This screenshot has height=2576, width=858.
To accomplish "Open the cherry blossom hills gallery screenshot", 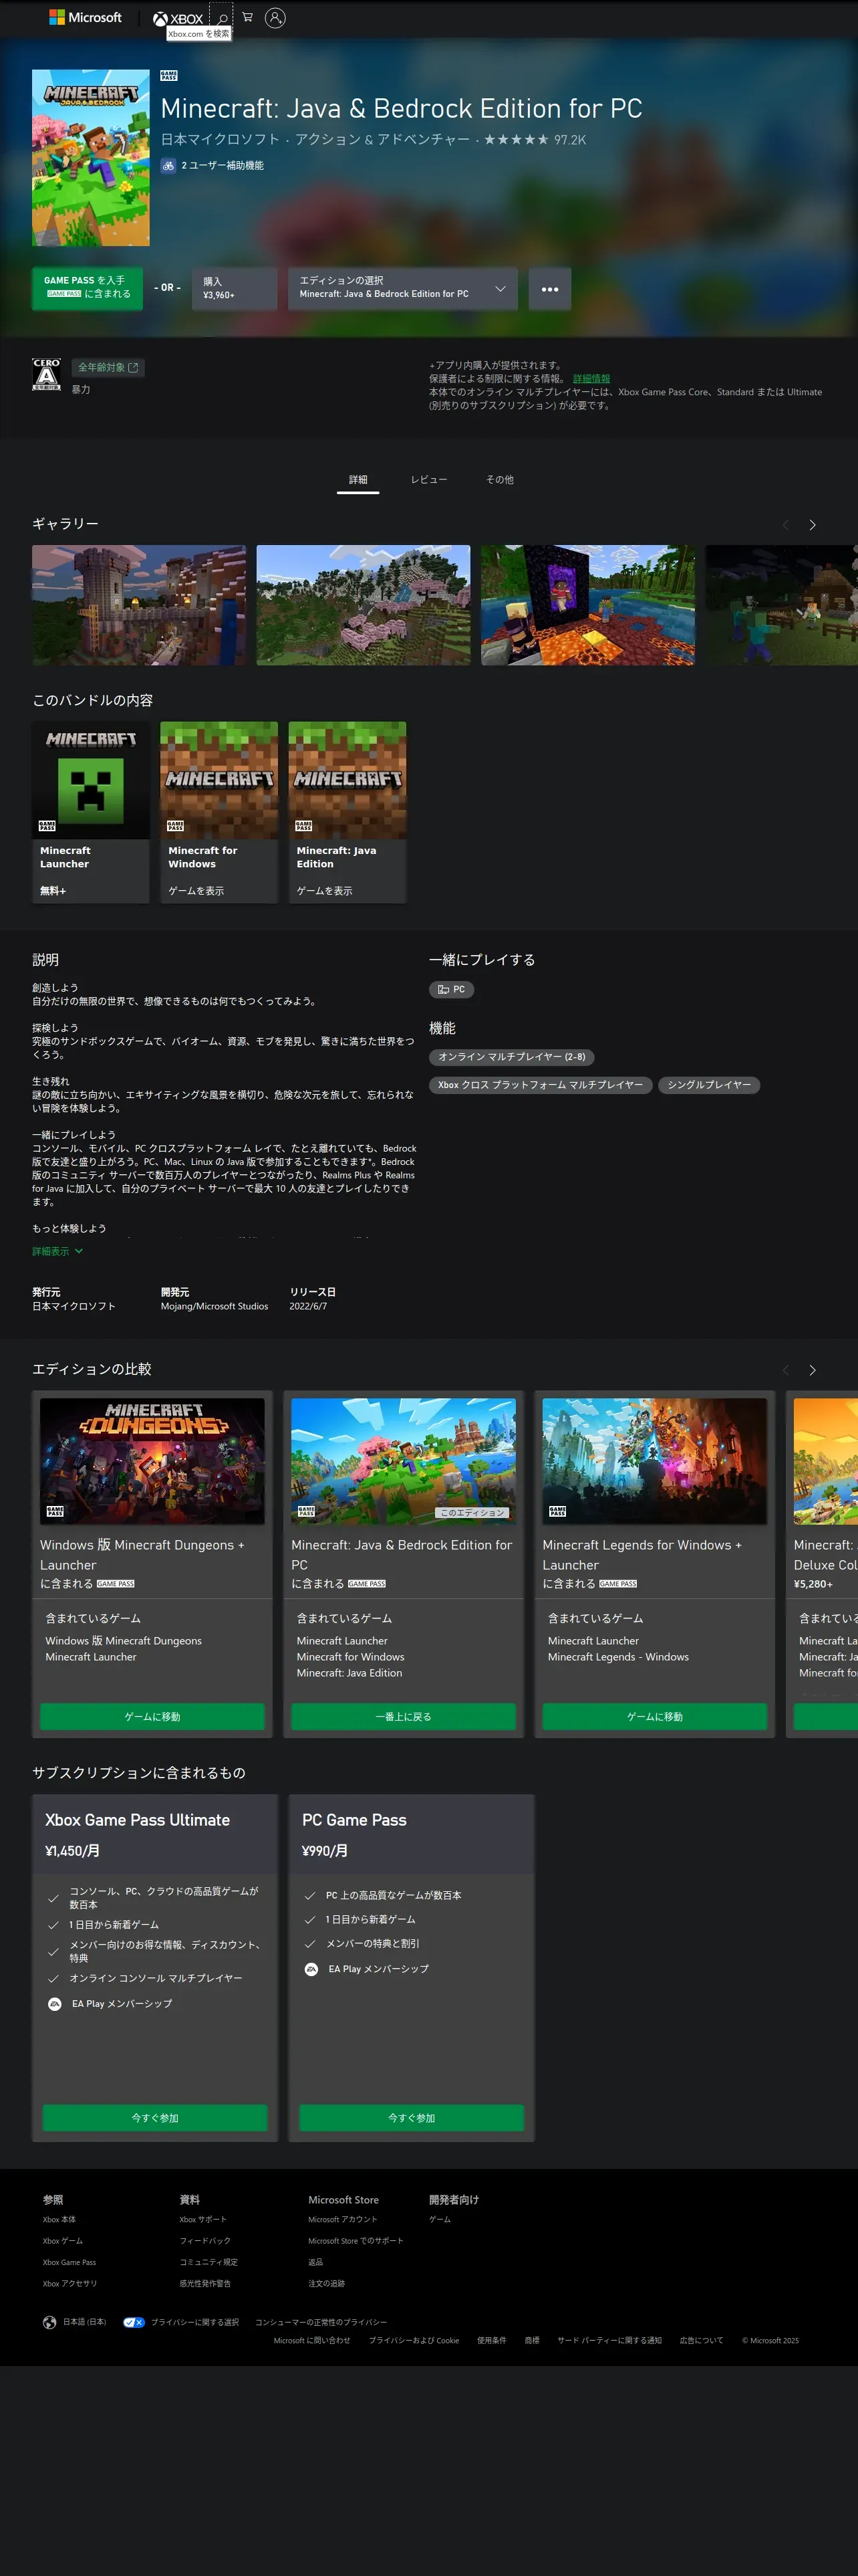I will click(x=364, y=605).
